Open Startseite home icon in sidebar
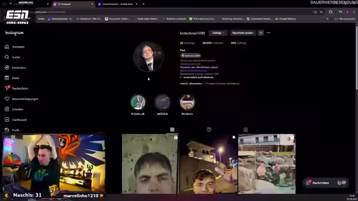Screen dimensions: 358x201 [x=7, y=47]
